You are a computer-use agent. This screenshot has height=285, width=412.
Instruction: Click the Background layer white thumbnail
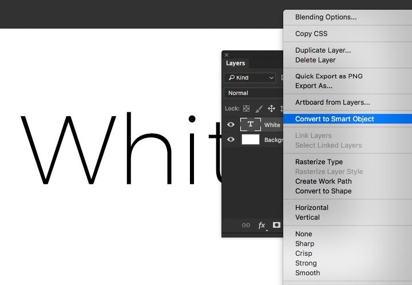251,140
